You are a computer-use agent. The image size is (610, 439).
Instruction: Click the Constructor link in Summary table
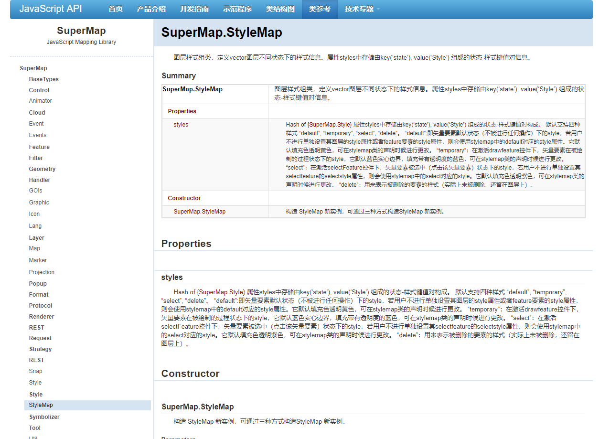184,198
